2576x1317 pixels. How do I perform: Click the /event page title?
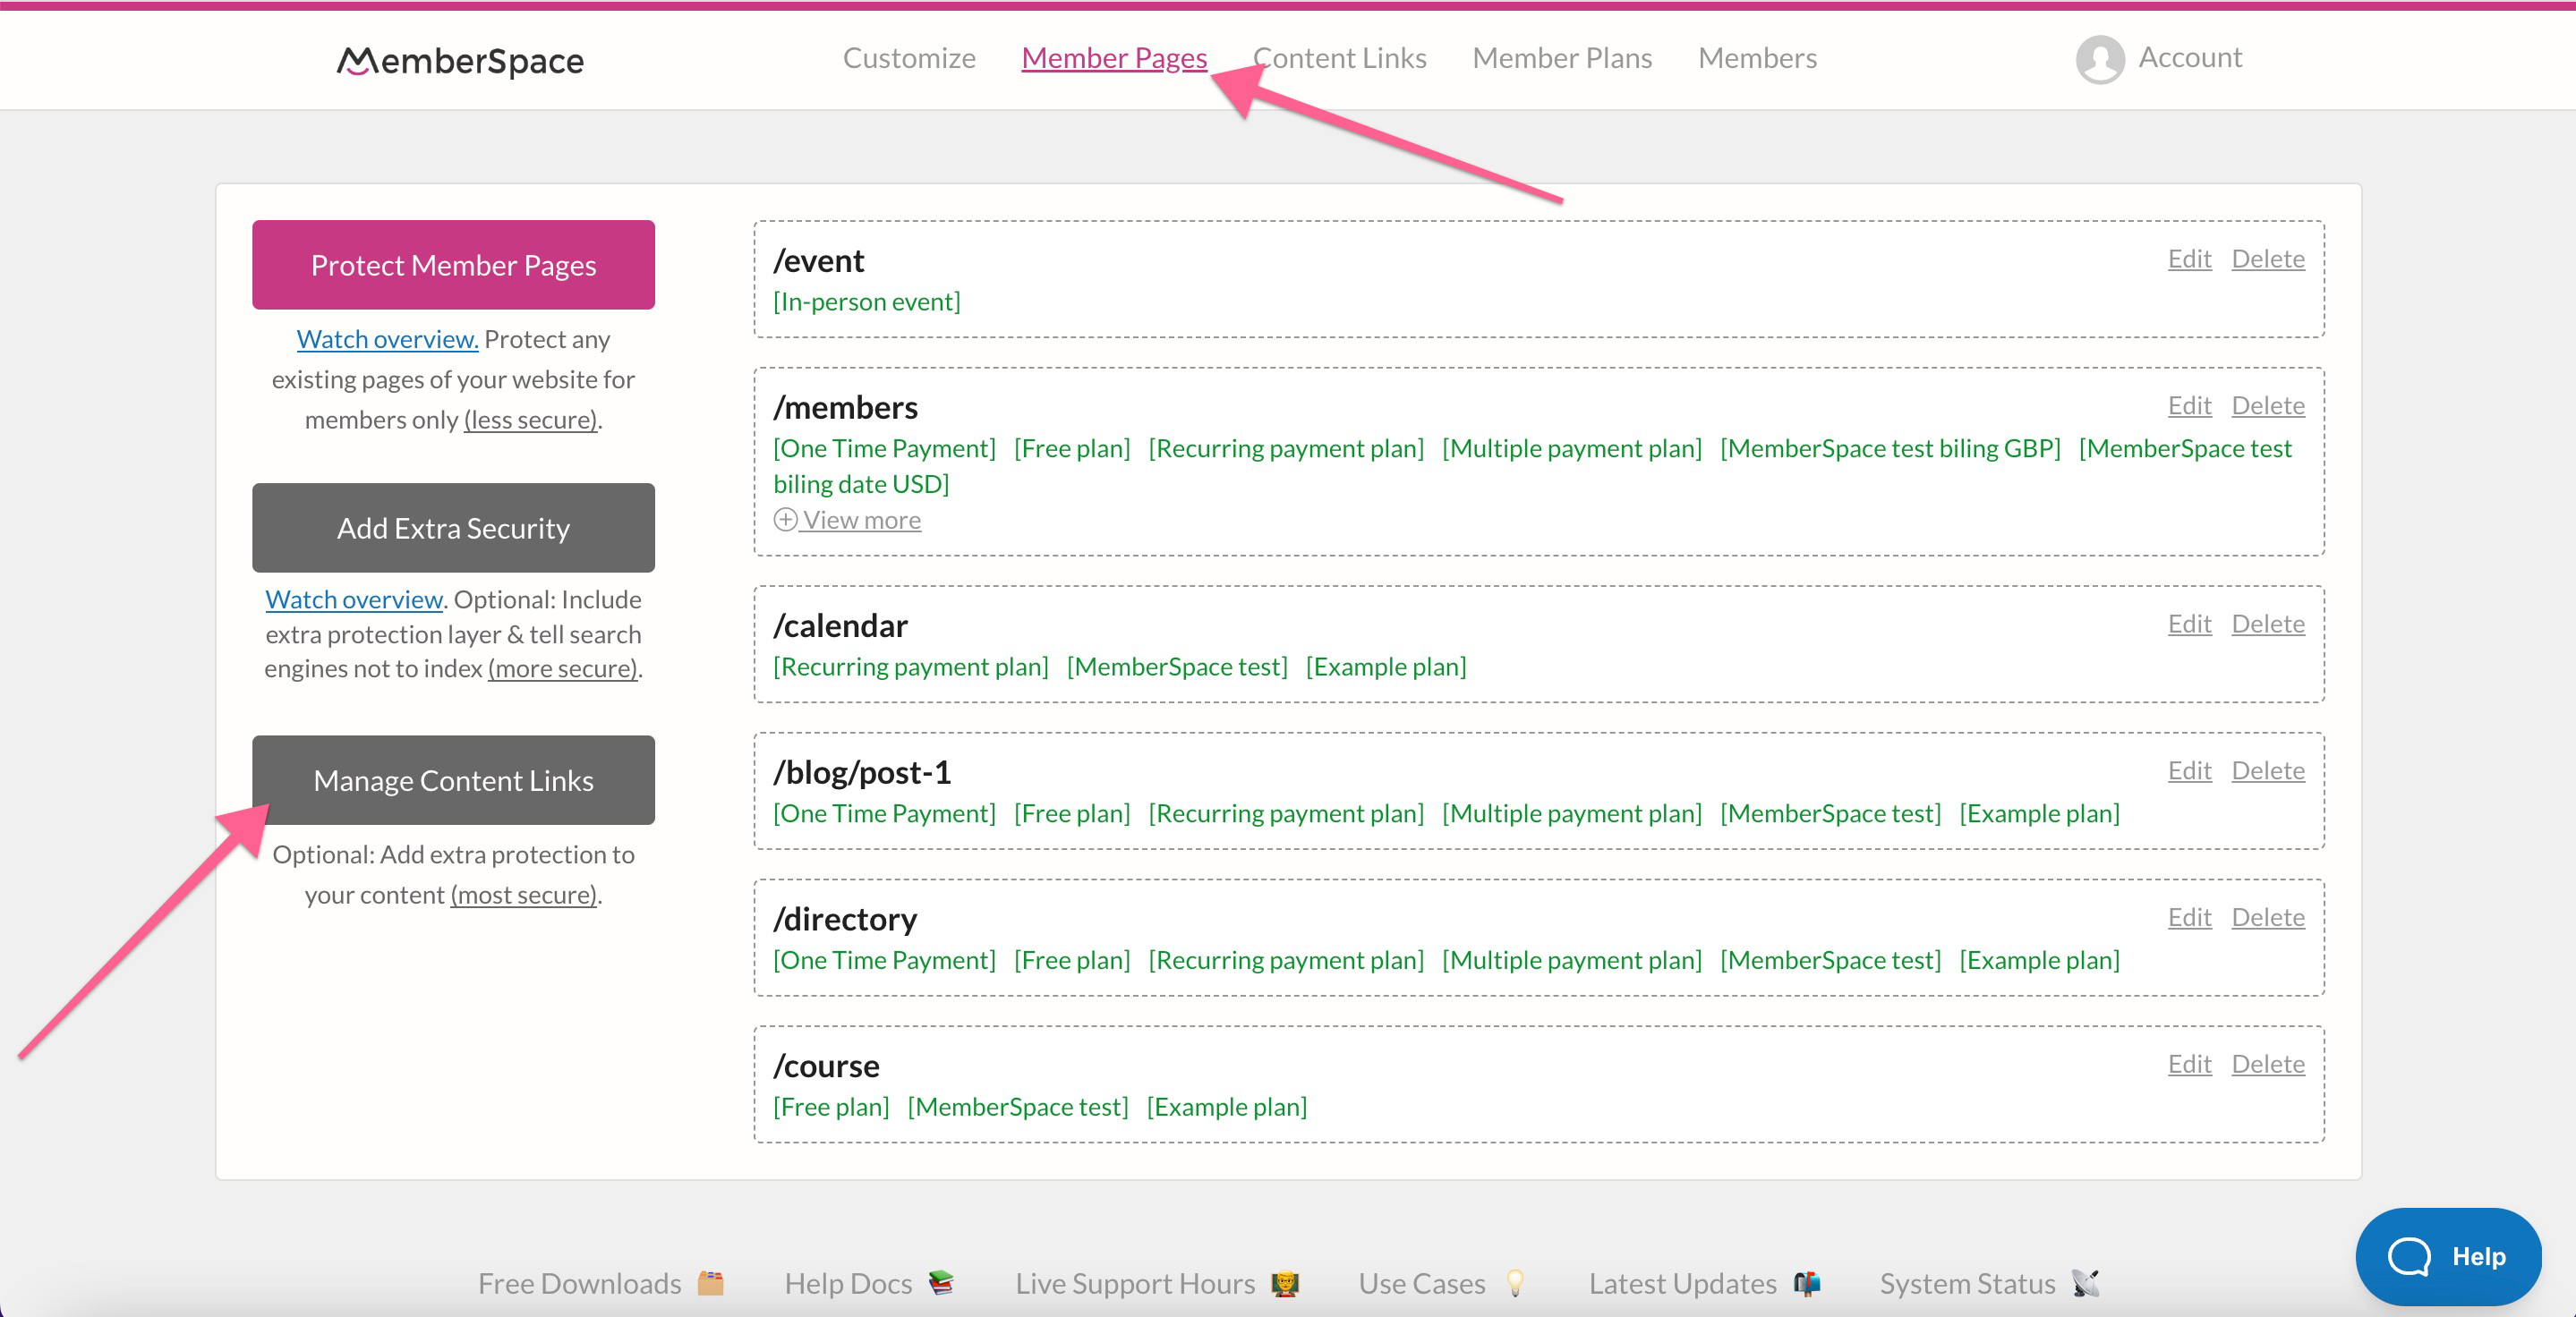tap(819, 260)
